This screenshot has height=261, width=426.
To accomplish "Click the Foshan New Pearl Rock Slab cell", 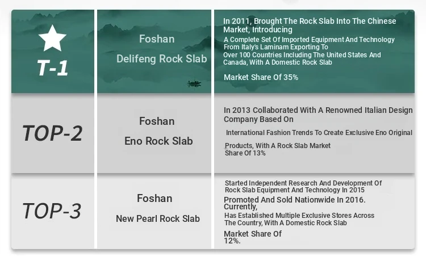I will click(x=154, y=211).
